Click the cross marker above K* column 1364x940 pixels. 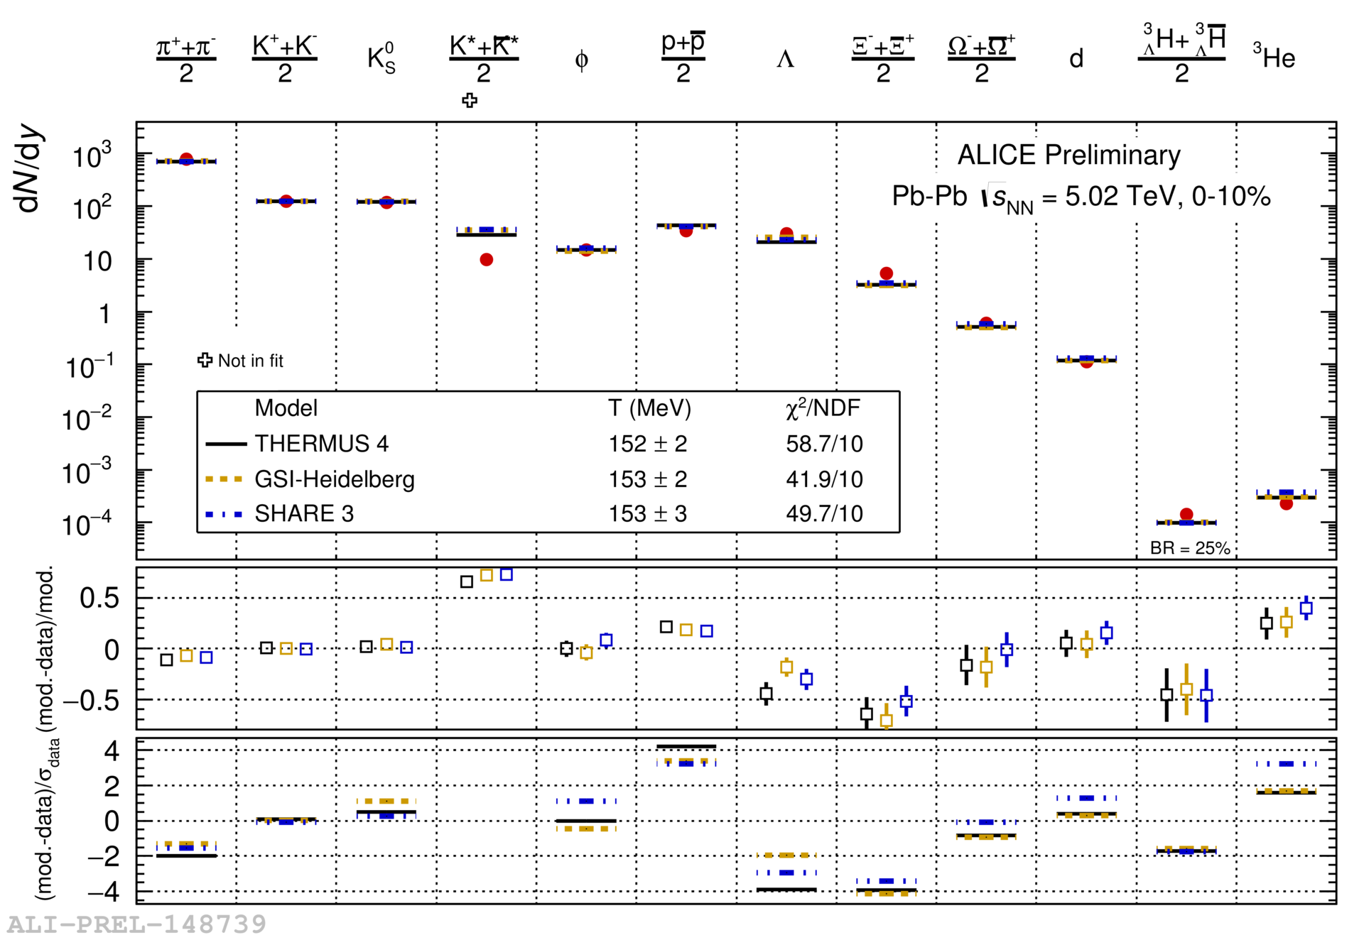click(x=470, y=100)
